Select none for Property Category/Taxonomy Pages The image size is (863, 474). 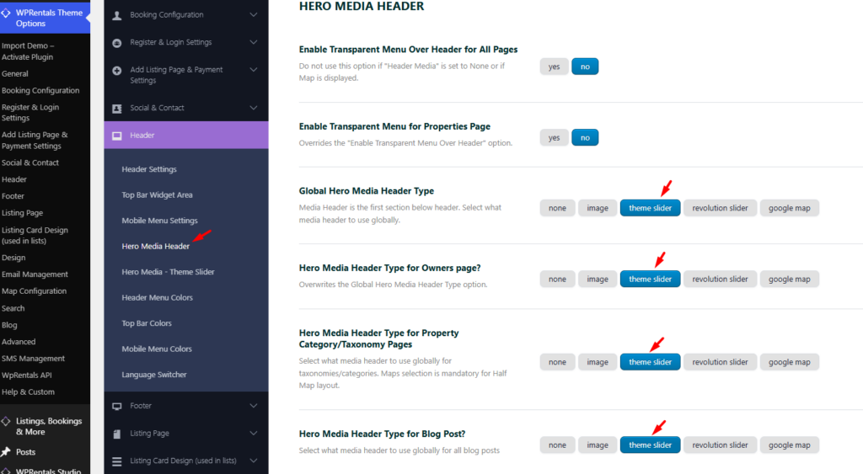[x=557, y=362]
